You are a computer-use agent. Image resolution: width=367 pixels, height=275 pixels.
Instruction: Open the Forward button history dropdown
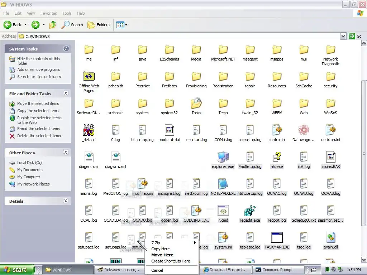click(44, 25)
